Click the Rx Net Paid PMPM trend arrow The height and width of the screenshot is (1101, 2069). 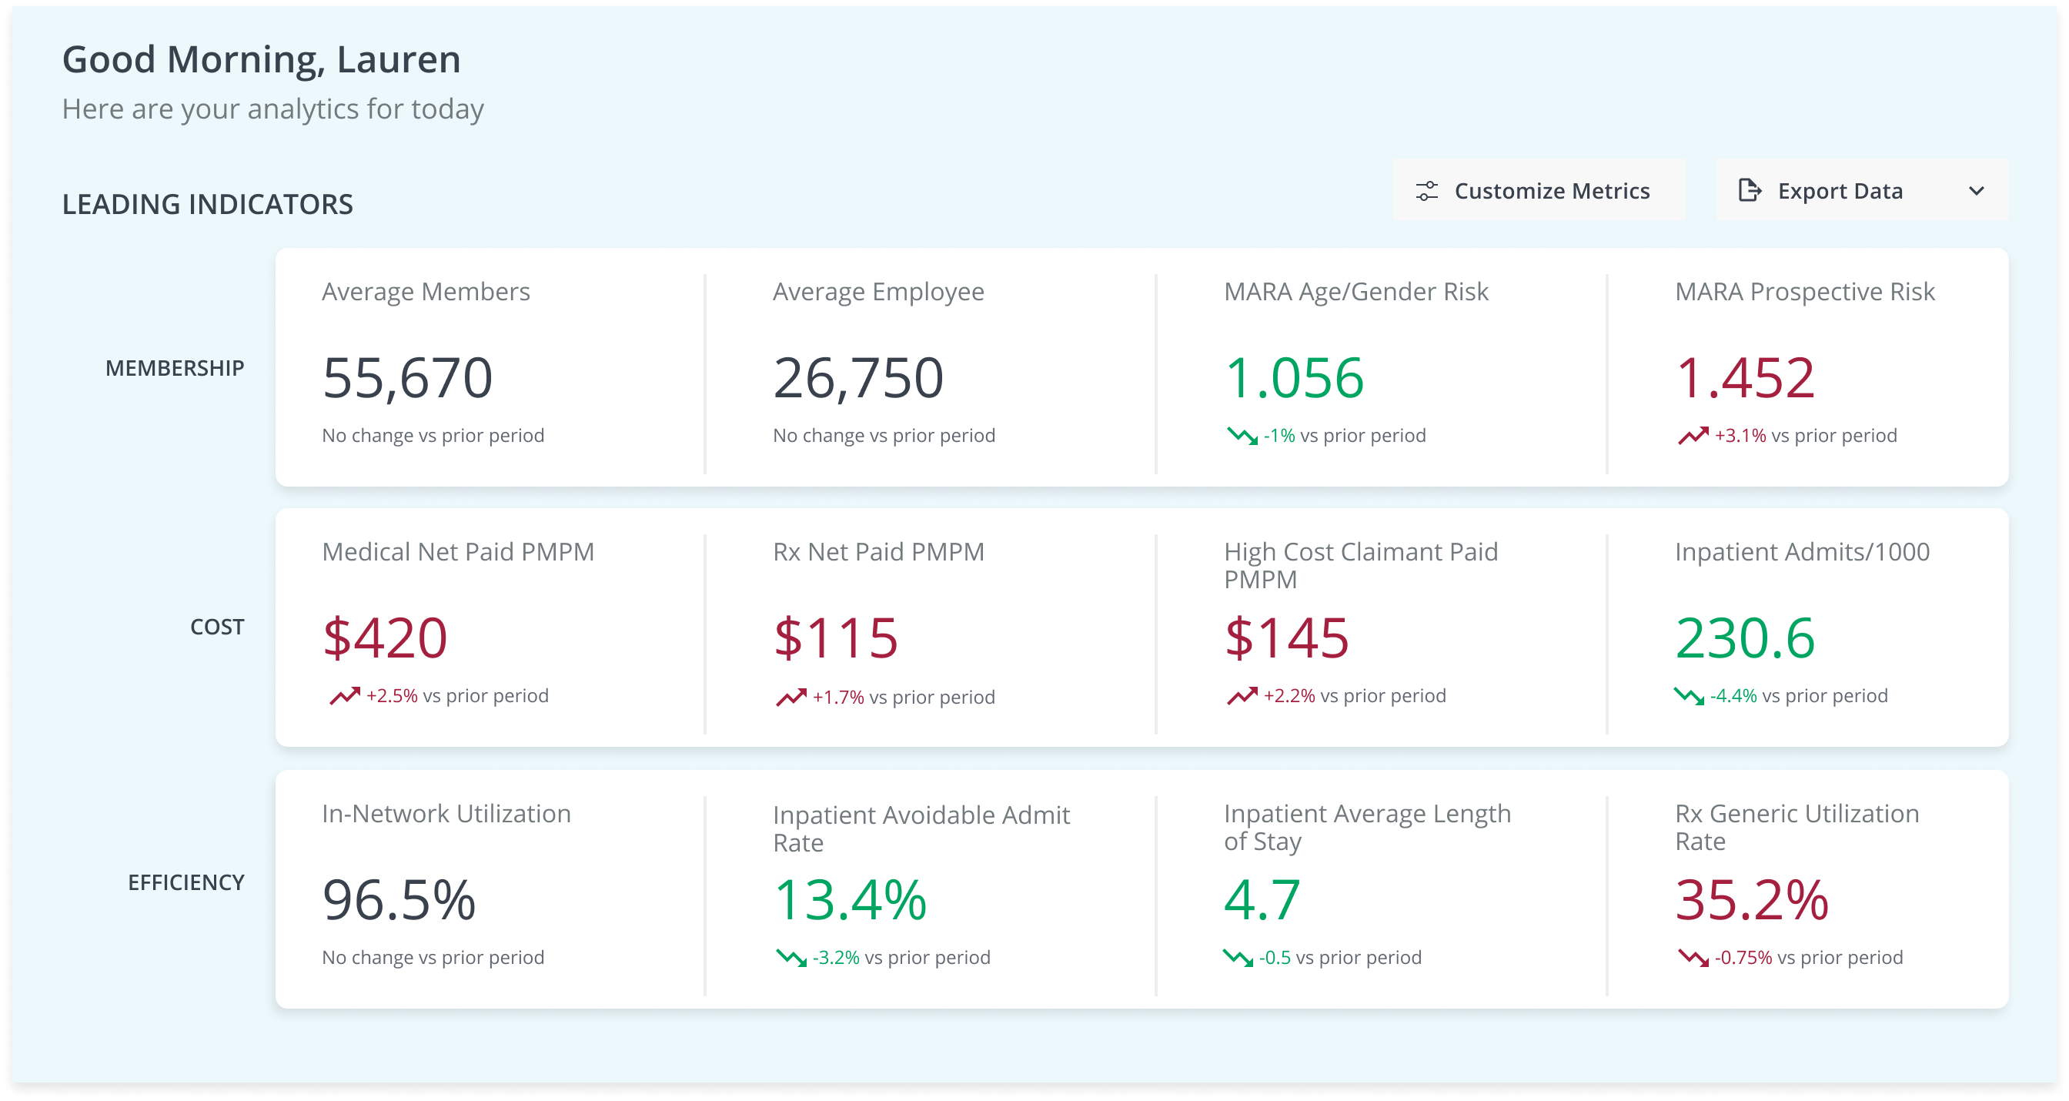click(791, 698)
